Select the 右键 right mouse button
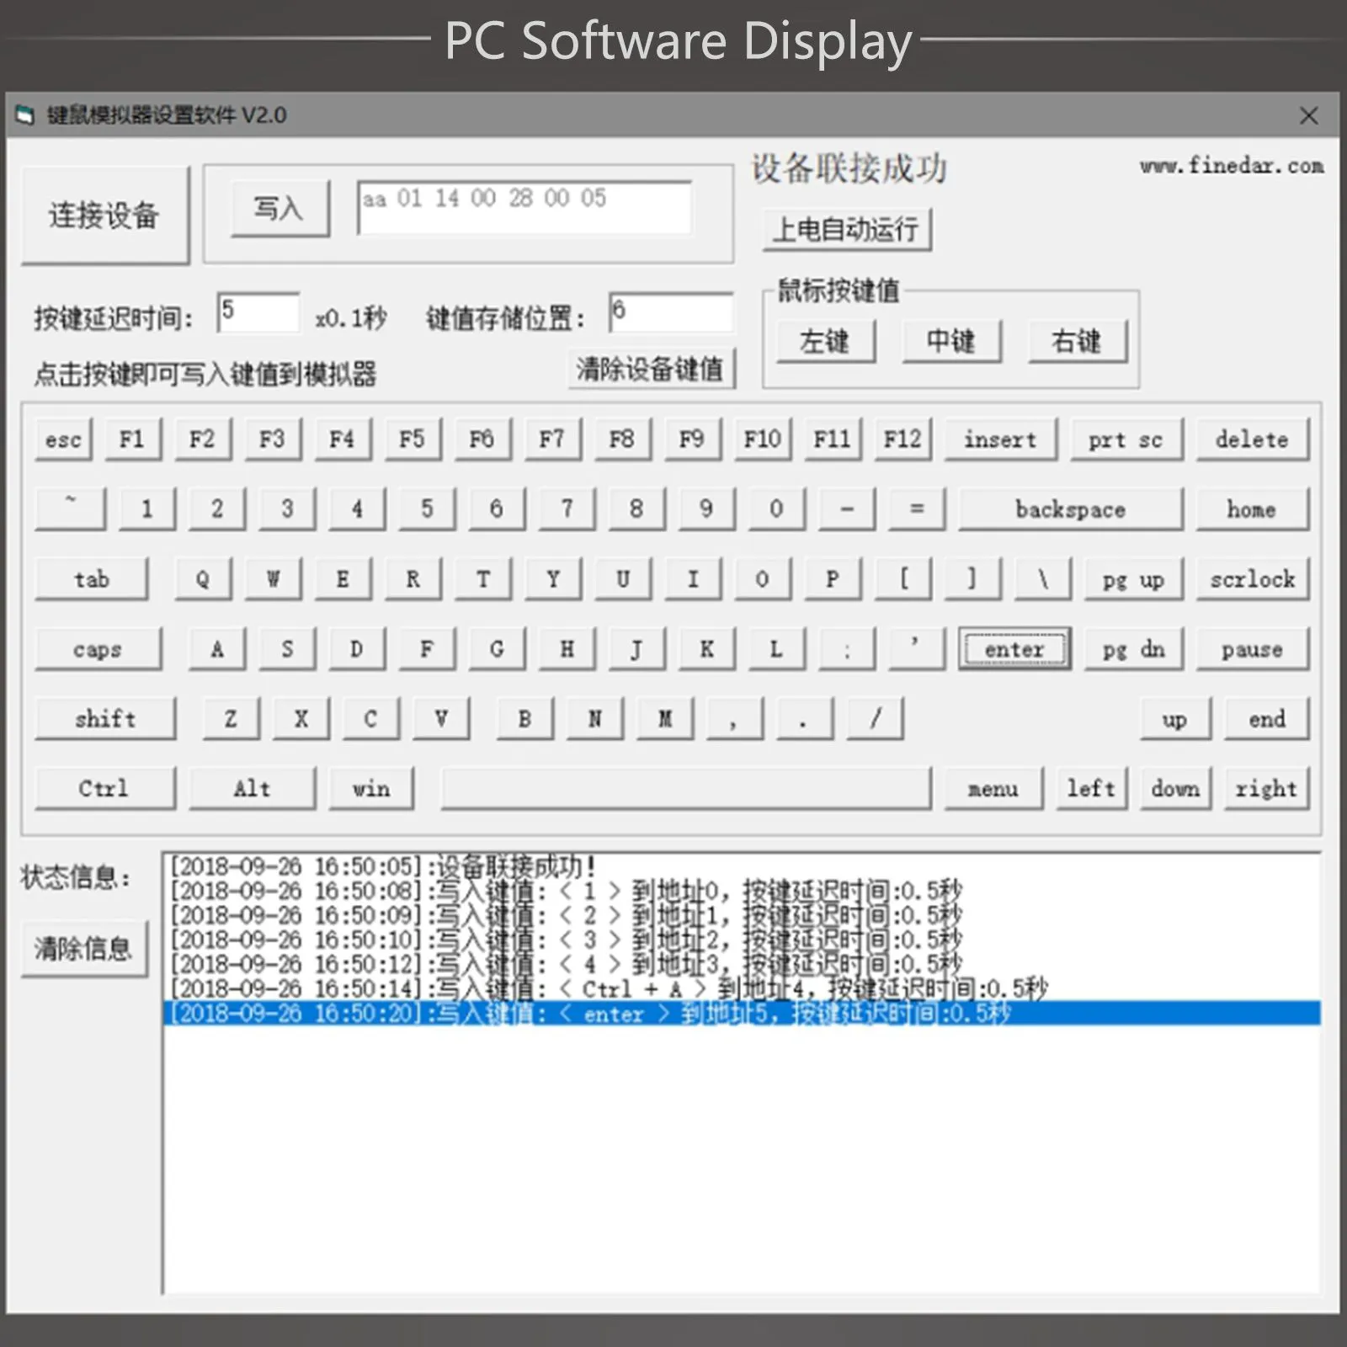 pyautogui.click(x=1077, y=342)
